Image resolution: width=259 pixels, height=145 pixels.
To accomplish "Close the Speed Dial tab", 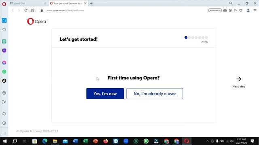I will click(45, 3).
